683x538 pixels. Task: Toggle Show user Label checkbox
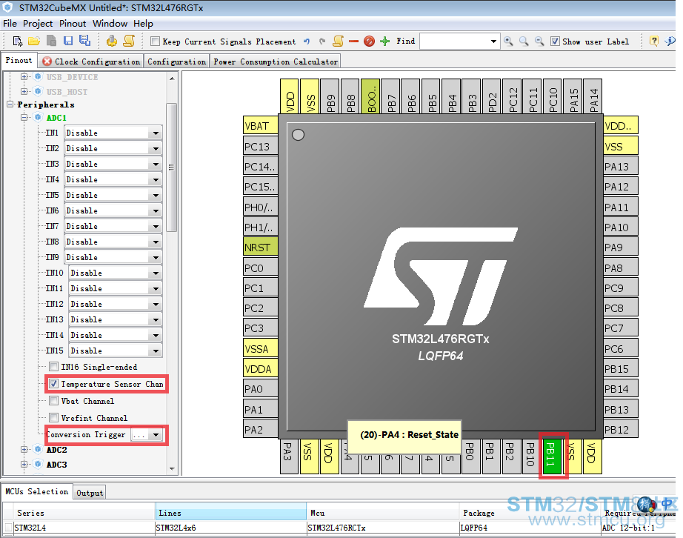pos(555,41)
